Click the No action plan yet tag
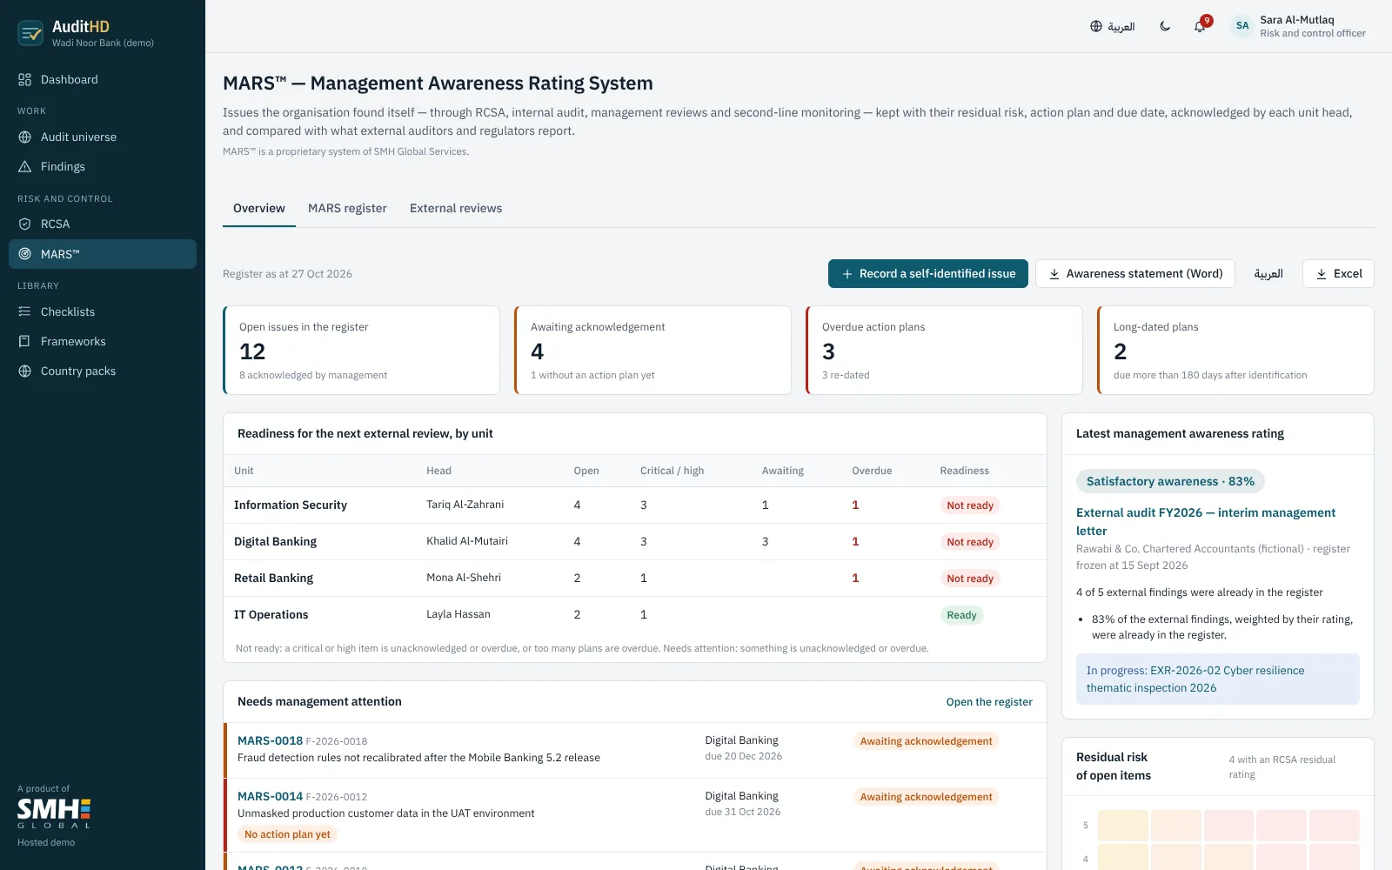 (x=287, y=835)
